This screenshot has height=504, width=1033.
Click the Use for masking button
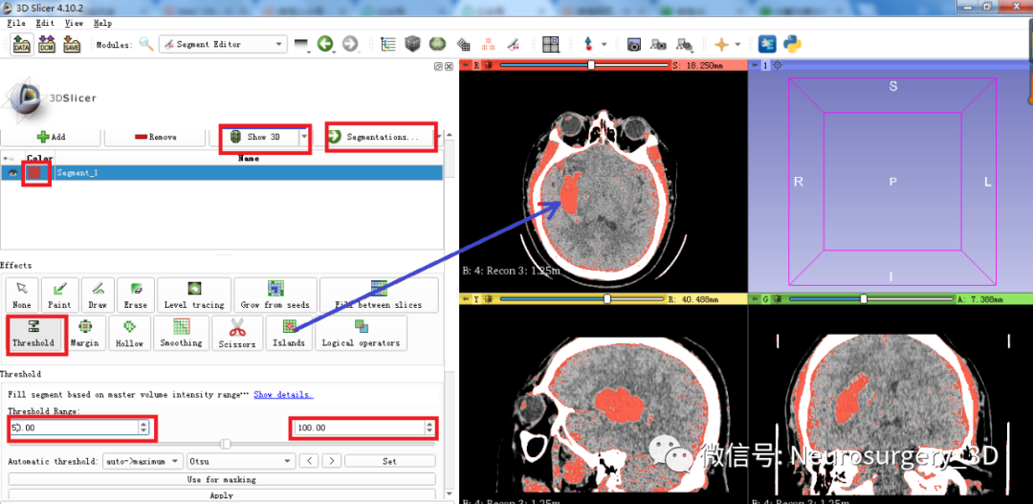tap(221, 479)
